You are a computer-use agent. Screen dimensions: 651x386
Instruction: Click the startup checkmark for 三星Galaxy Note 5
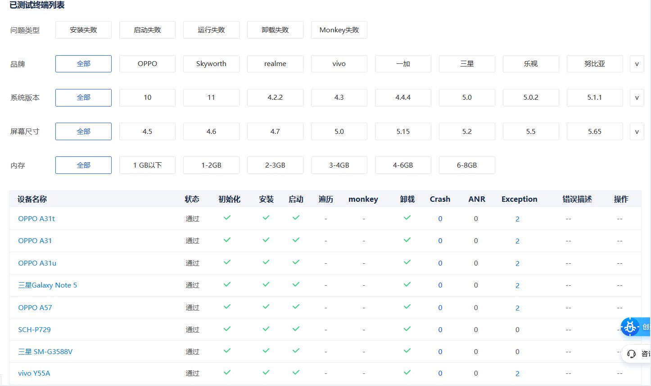296,284
